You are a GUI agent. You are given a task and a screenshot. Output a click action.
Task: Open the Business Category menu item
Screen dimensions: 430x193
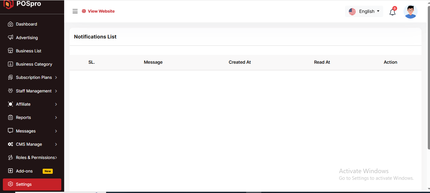point(34,64)
